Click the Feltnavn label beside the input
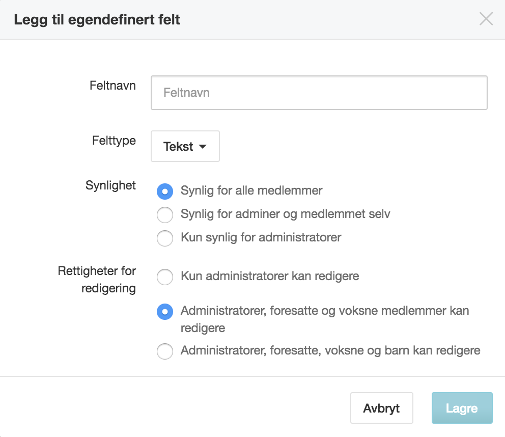 pyautogui.click(x=113, y=86)
